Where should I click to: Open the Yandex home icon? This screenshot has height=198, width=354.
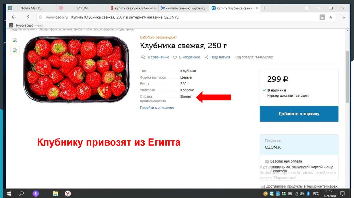coord(28,17)
